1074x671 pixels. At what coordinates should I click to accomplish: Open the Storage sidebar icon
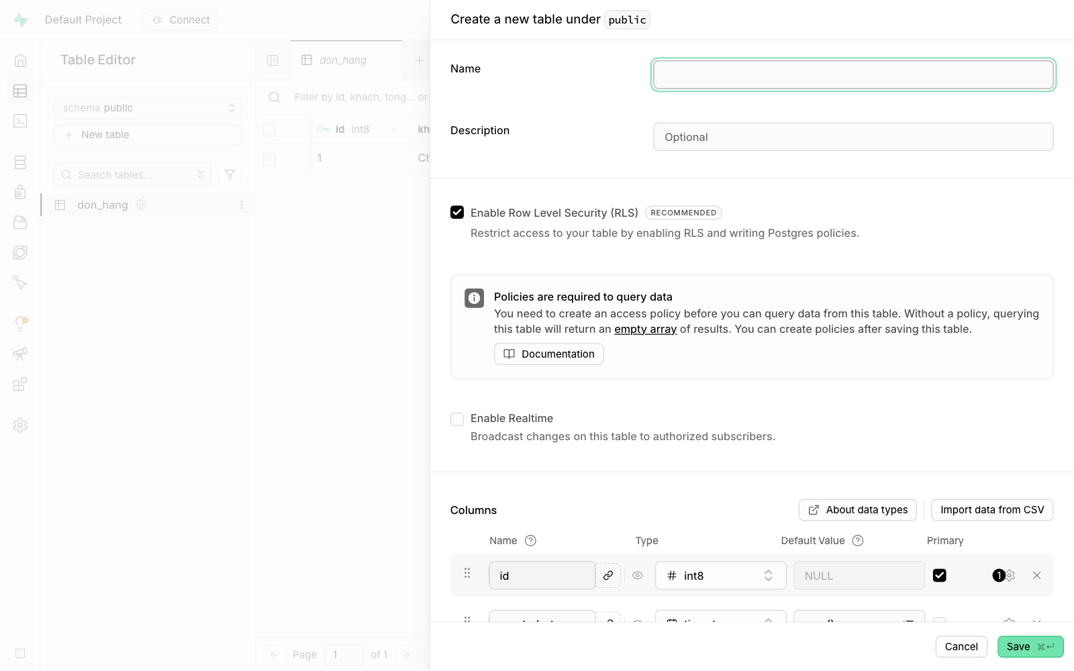click(20, 222)
